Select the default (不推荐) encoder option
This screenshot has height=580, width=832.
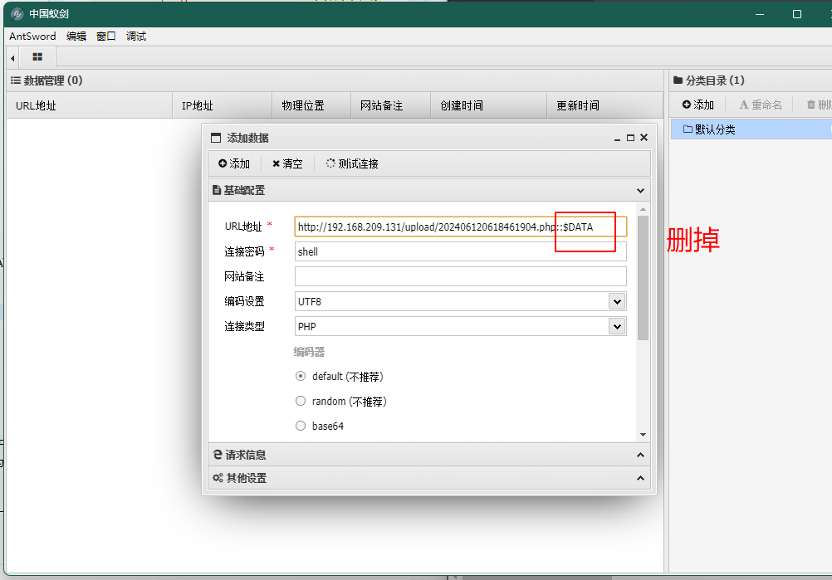[300, 376]
